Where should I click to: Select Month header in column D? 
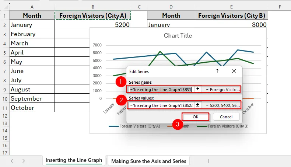pyautogui.click(x=171, y=15)
